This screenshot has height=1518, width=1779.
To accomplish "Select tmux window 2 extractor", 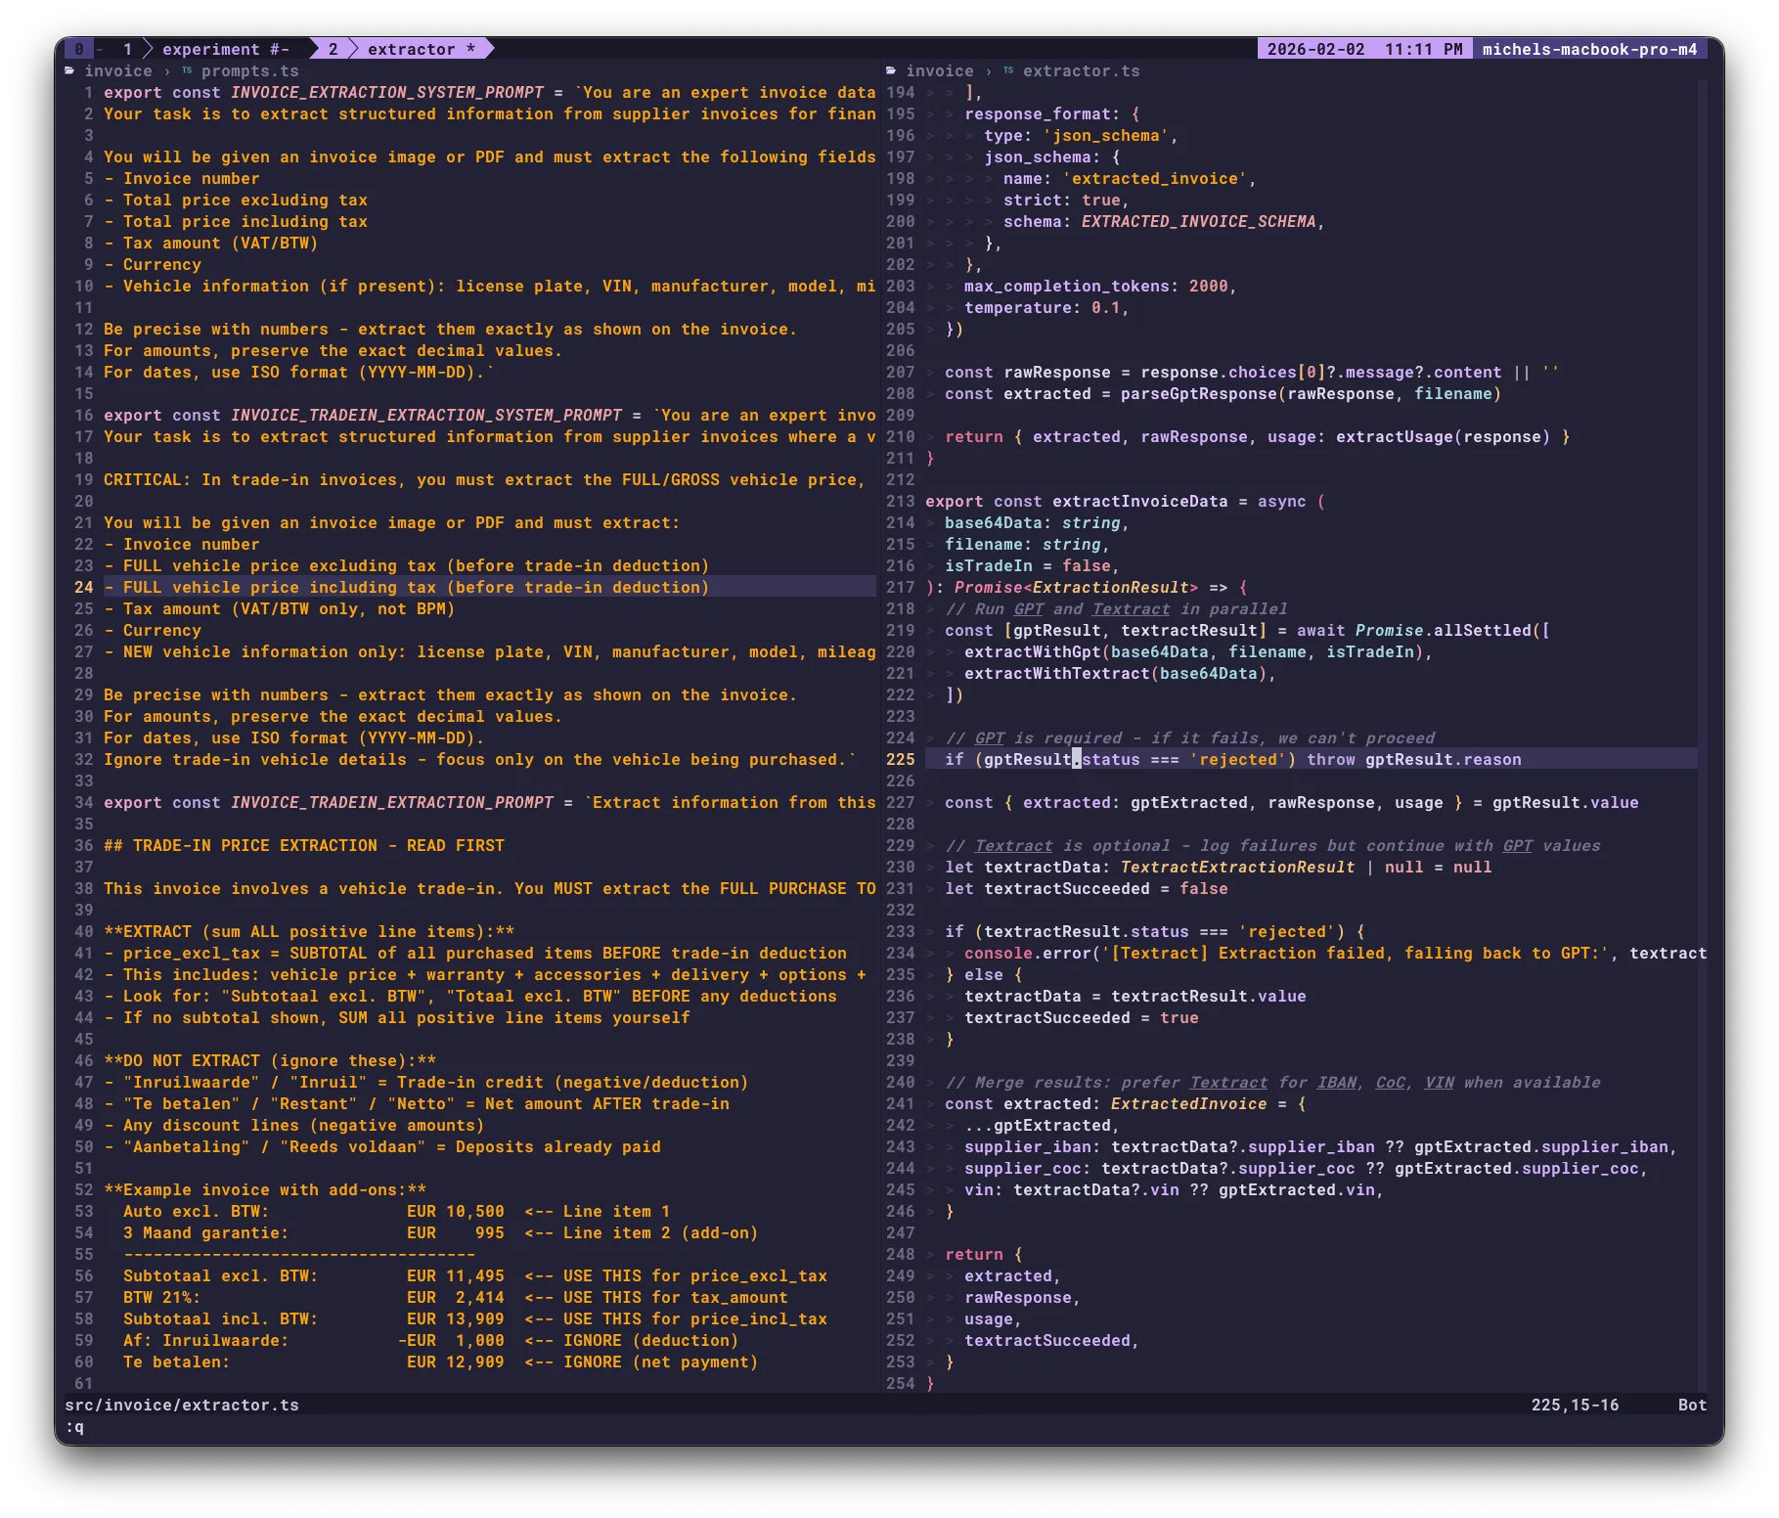I will click(x=402, y=49).
